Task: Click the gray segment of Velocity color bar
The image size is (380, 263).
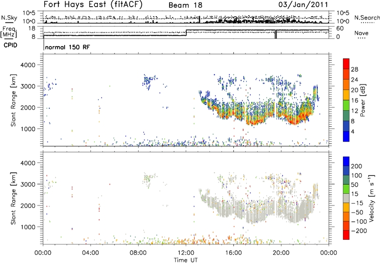Action: (x=346, y=198)
